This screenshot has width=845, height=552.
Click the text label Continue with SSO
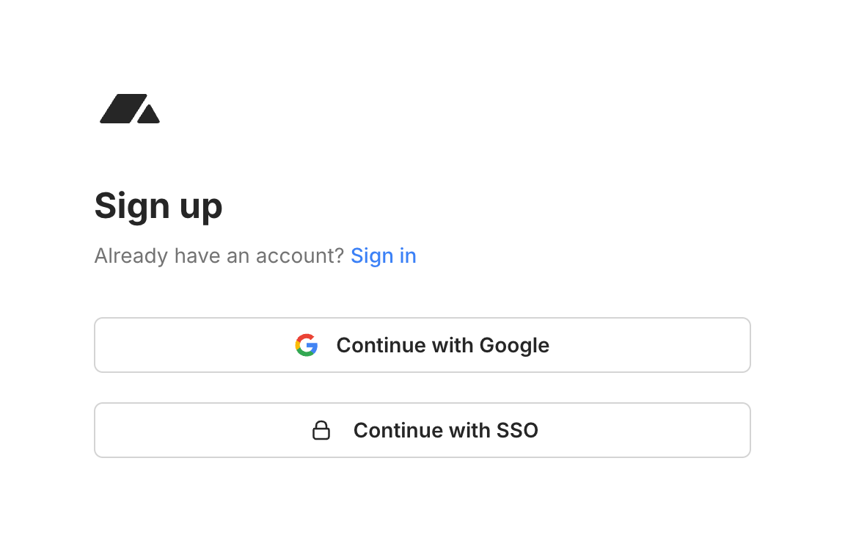pyautogui.click(x=446, y=430)
